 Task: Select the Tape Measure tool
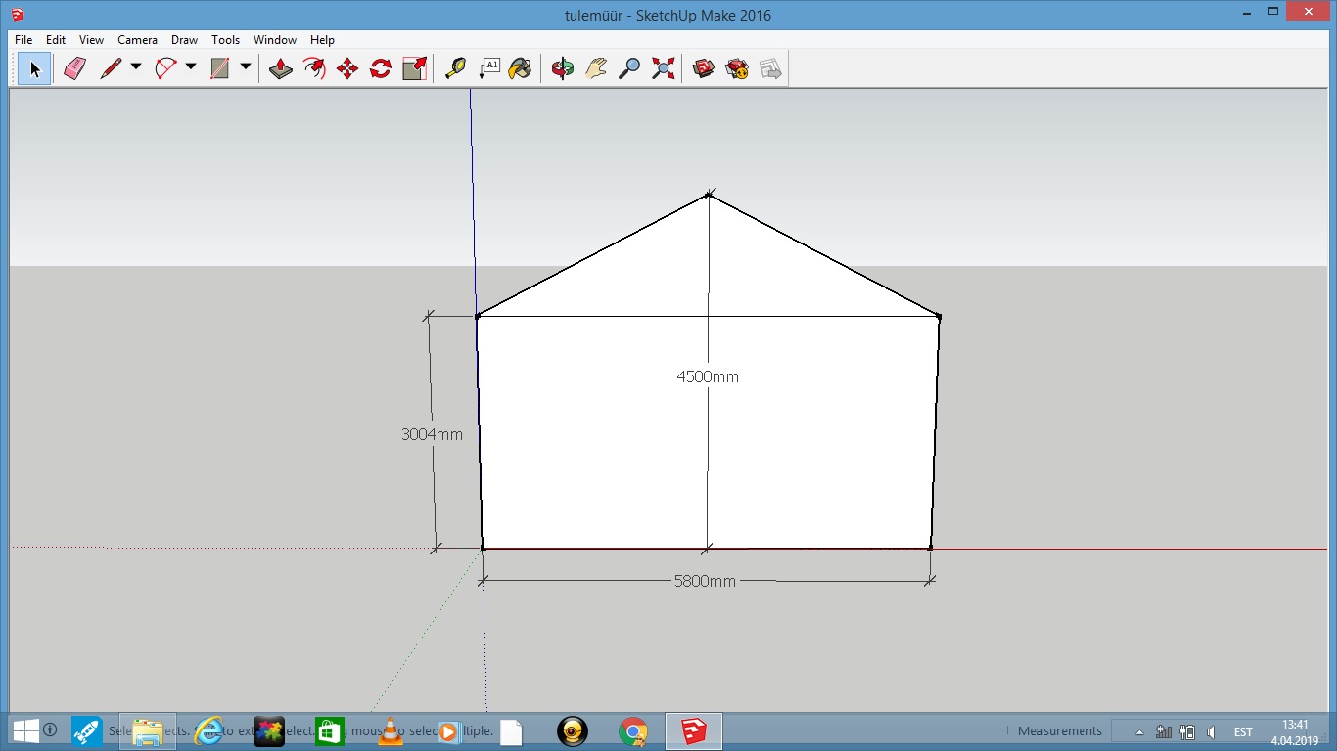click(x=455, y=68)
